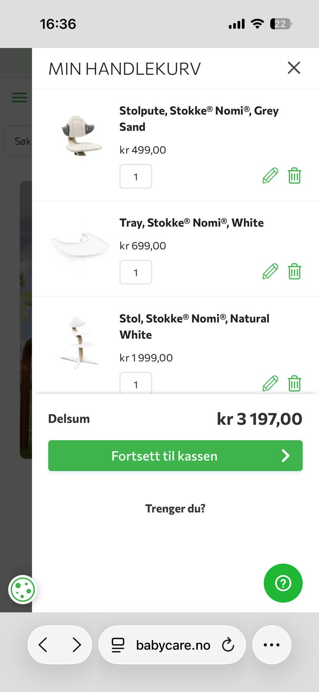Tap browser back arrow
This screenshot has height=692, width=319.
(x=43, y=645)
